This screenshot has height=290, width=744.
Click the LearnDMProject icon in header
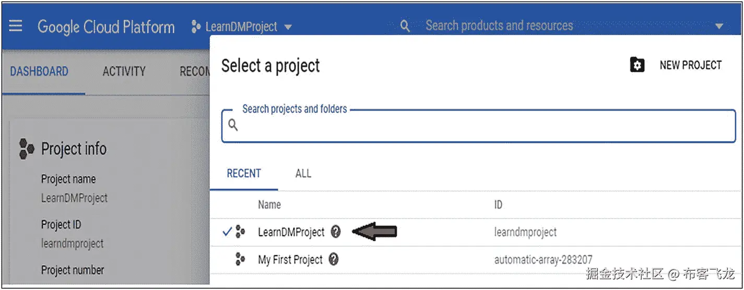(196, 27)
